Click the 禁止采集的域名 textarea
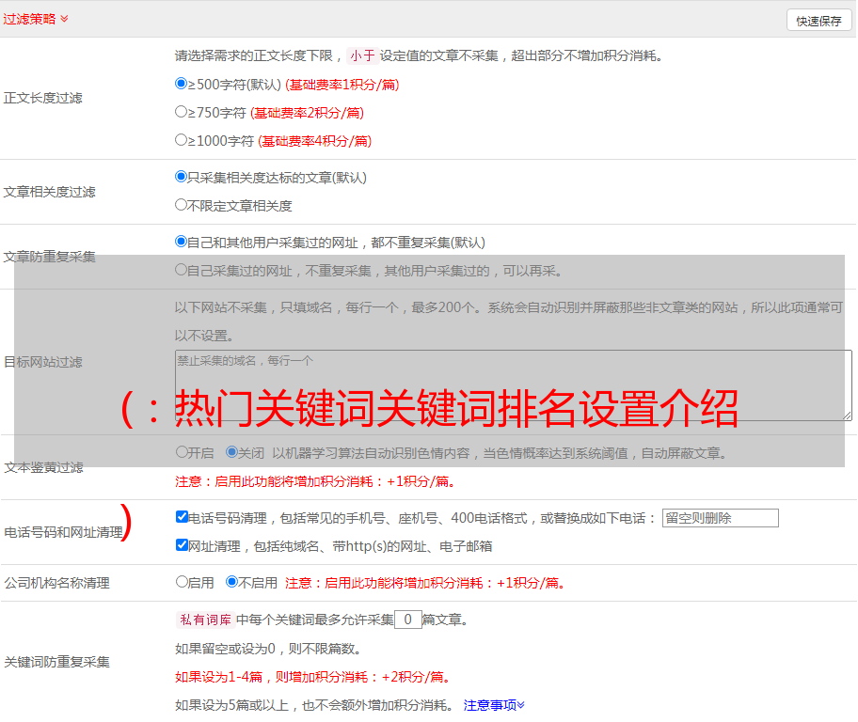Image resolution: width=858 pixels, height=722 pixels. point(513,385)
